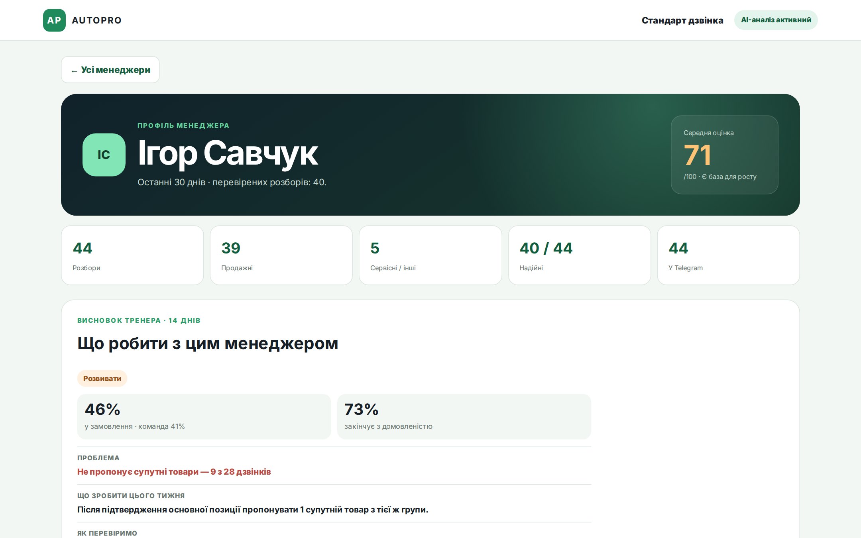Viewport: 861px width, 538px height.
Task: Click the 44 У Telegram card
Action: (729, 255)
